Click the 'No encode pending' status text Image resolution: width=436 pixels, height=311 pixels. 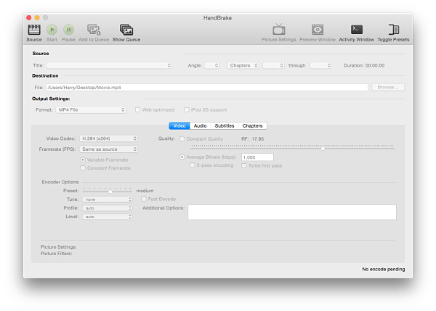[384, 270]
